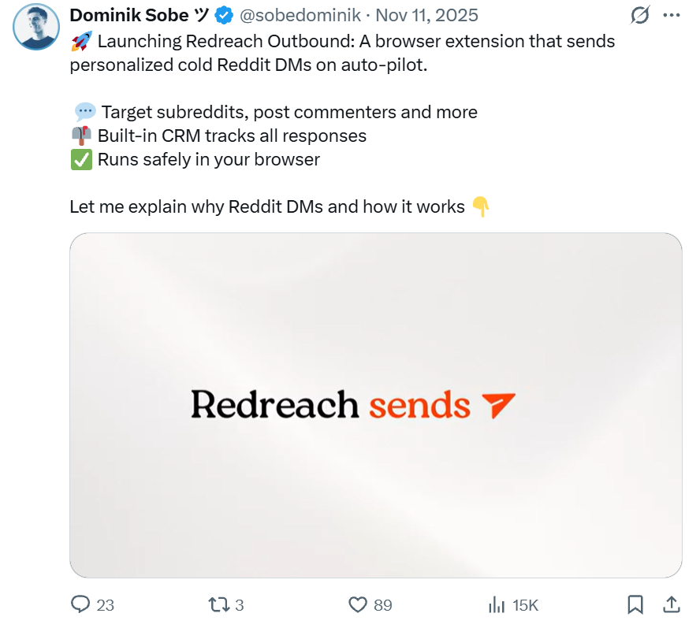This screenshot has width=700, height=628.
Task: Bookmark the tweet using the bookmark icon
Action: pyautogui.click(x=637, y=605)
